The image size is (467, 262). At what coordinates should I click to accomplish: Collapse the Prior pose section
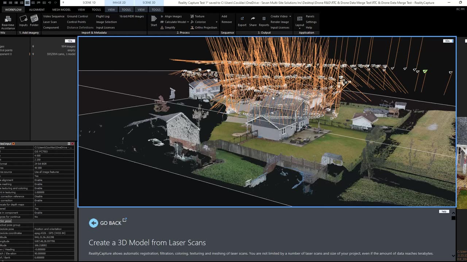tap(5, 221)
